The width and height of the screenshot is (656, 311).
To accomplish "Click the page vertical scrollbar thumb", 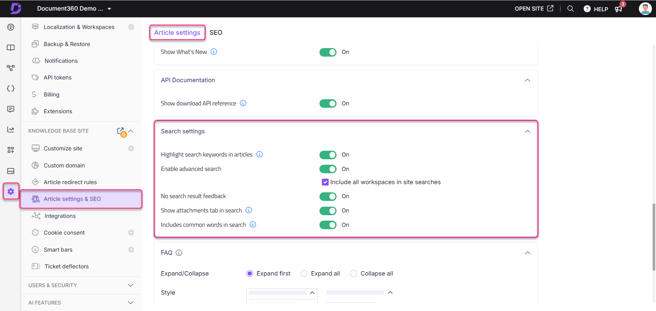I will [x=654, y=237].
